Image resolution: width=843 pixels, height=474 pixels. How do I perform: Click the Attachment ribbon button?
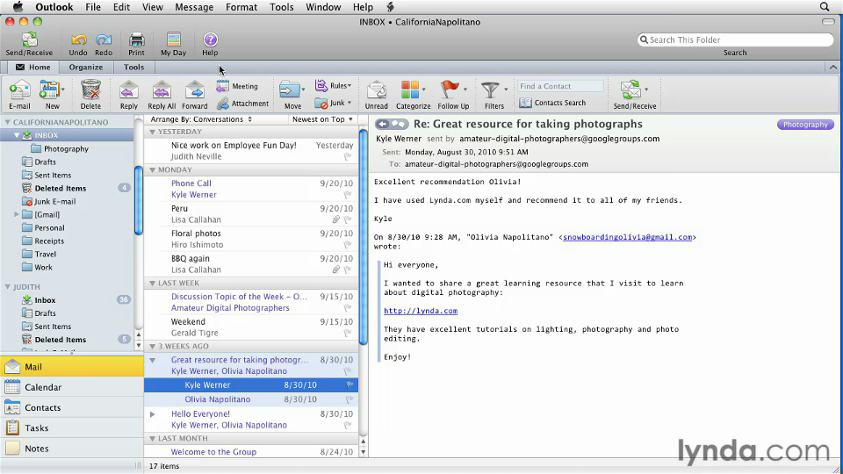point(242,104)
